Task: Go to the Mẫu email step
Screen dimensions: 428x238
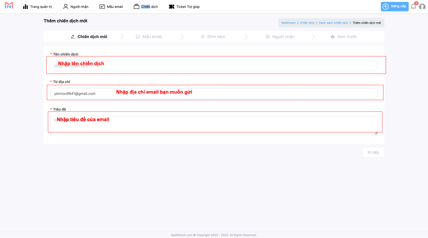Action: tap(149, 37)
